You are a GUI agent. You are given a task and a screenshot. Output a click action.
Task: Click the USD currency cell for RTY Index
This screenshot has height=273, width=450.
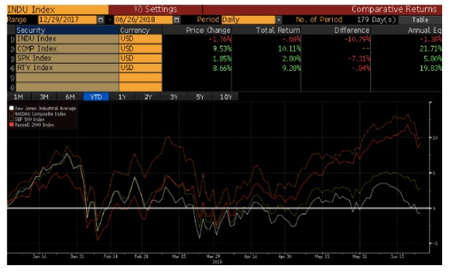pyautogui.click(x=140, y=68)
